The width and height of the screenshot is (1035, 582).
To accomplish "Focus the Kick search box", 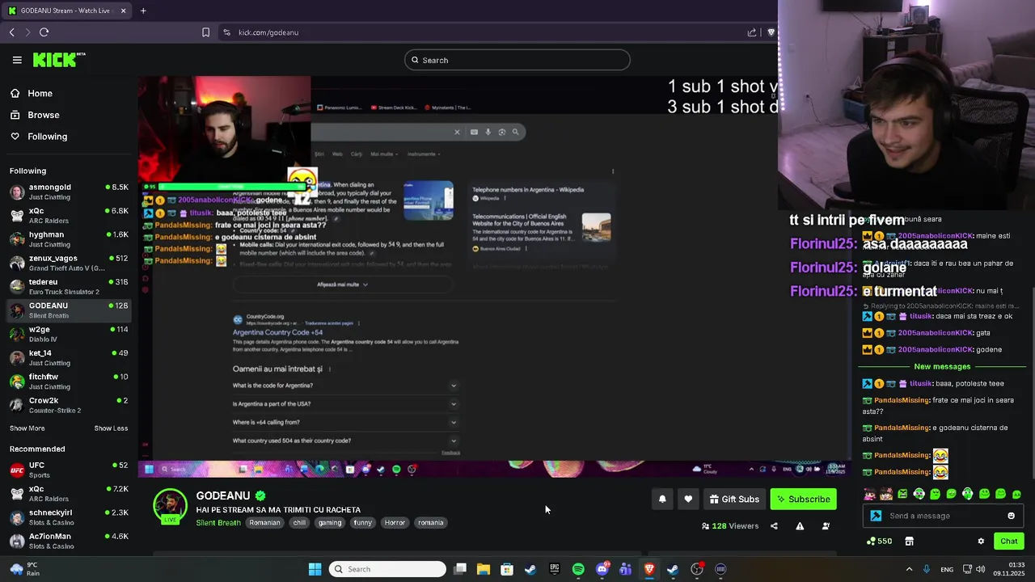I will (517, 60).
